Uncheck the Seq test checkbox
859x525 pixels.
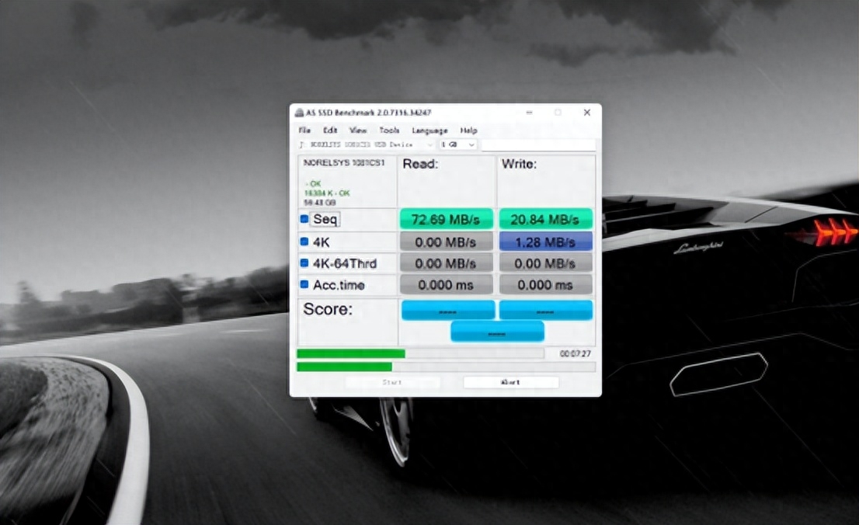pyautogui.click(x=304, y=219)
